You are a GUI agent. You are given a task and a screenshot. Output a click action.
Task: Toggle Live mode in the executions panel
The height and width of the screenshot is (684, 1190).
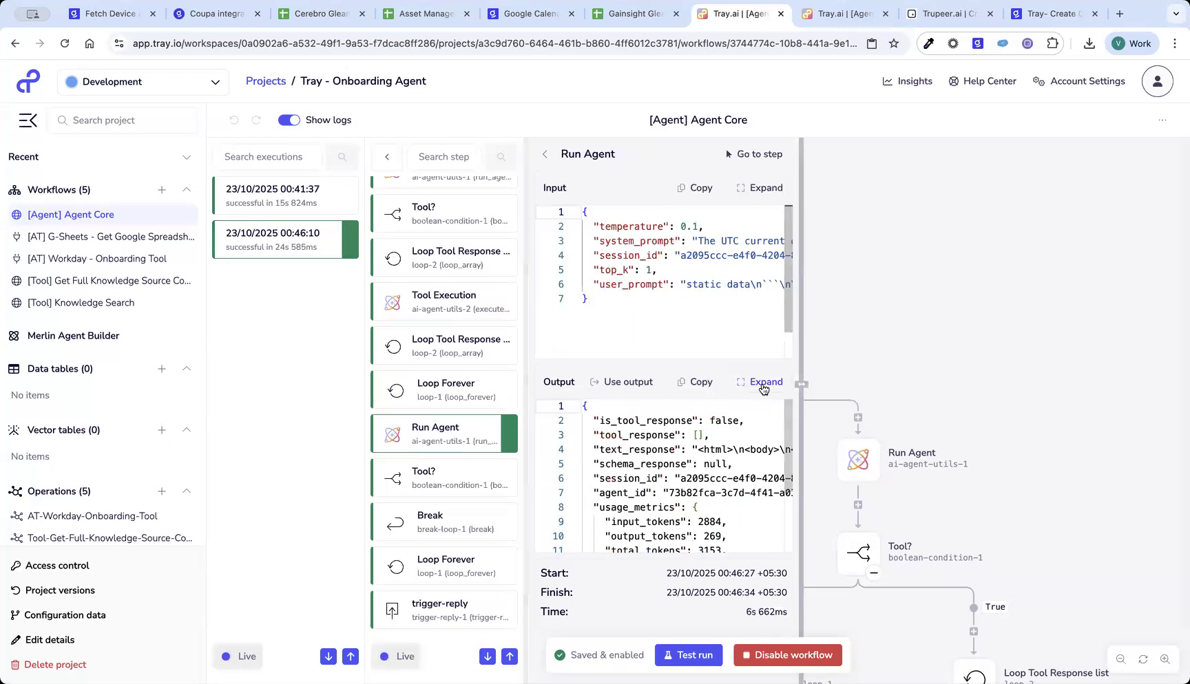point(238,656)
